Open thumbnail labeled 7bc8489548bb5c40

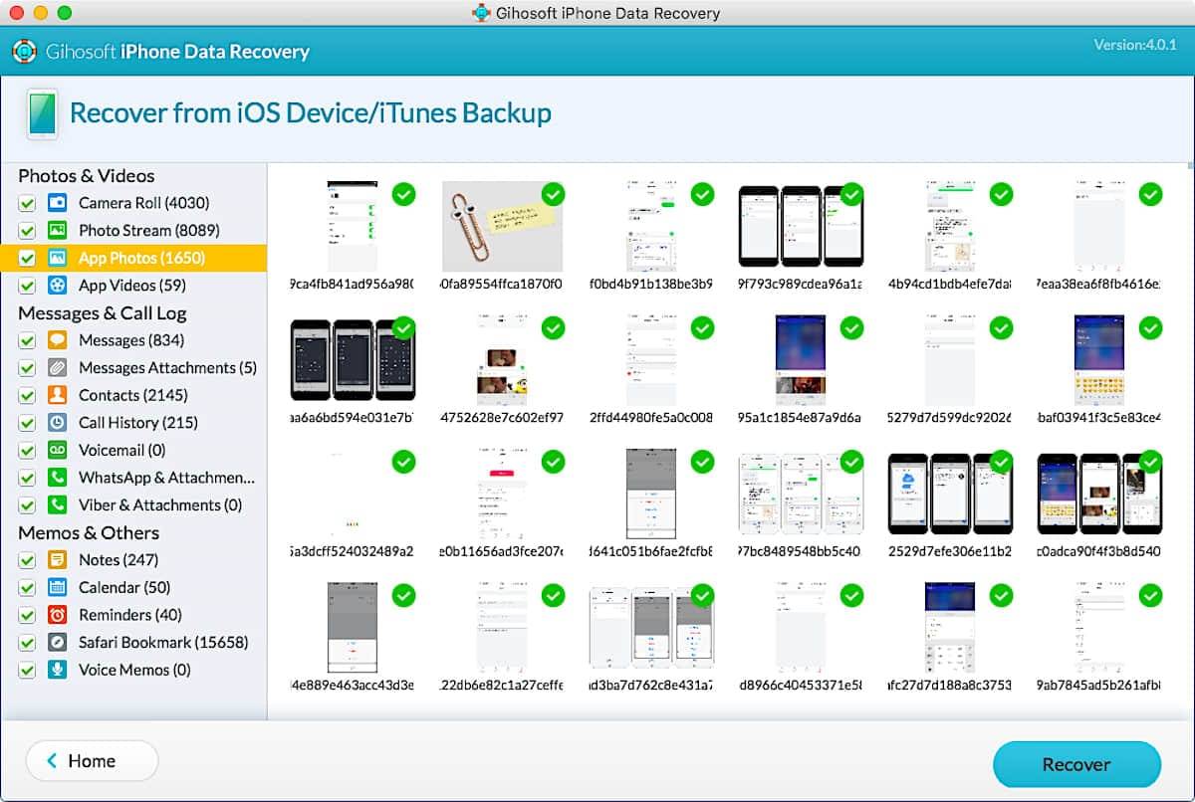click(800, 495)
